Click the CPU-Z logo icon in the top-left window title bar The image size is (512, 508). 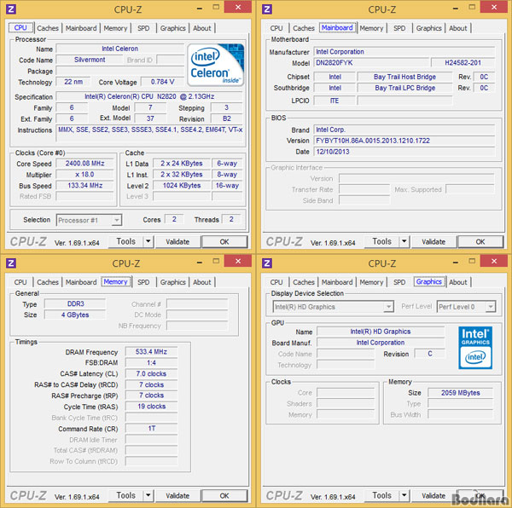coord(11,9)
